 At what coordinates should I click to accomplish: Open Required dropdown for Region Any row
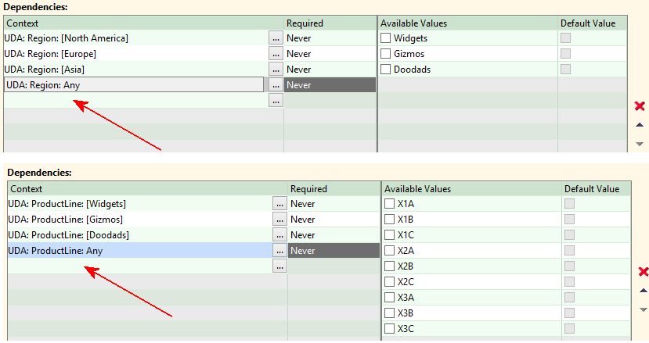(x=330, y=85)
